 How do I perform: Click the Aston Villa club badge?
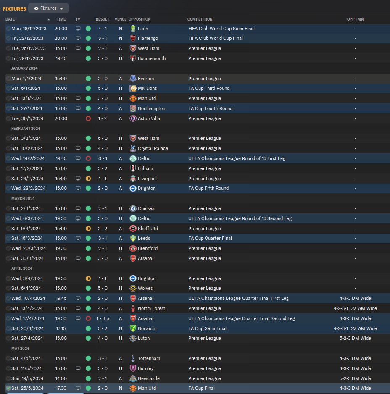[x=133, y=118]
